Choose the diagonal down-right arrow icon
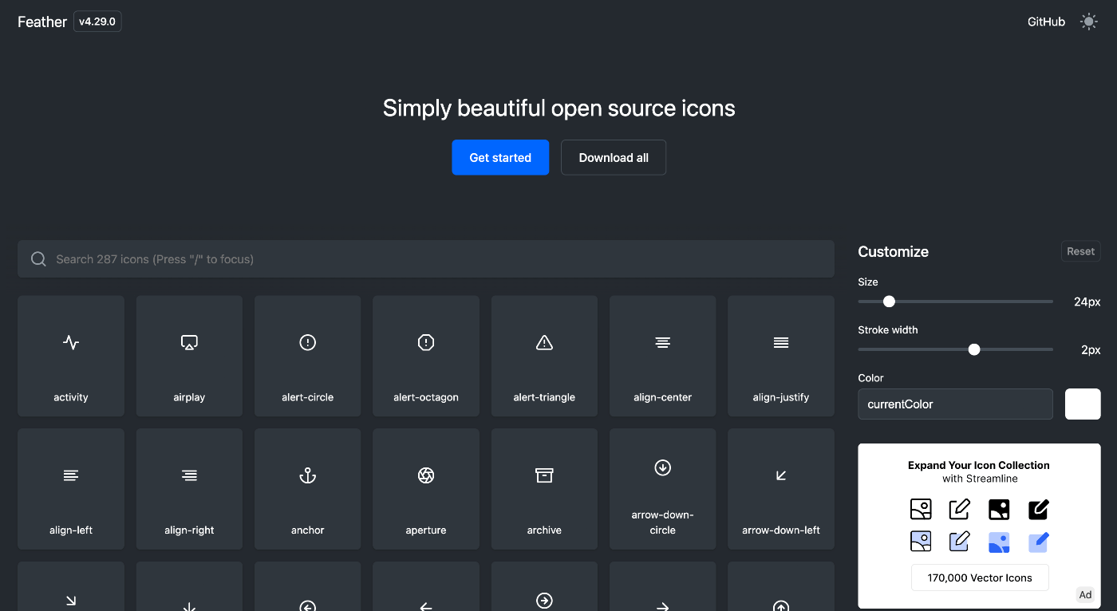 tap(71, 601)
